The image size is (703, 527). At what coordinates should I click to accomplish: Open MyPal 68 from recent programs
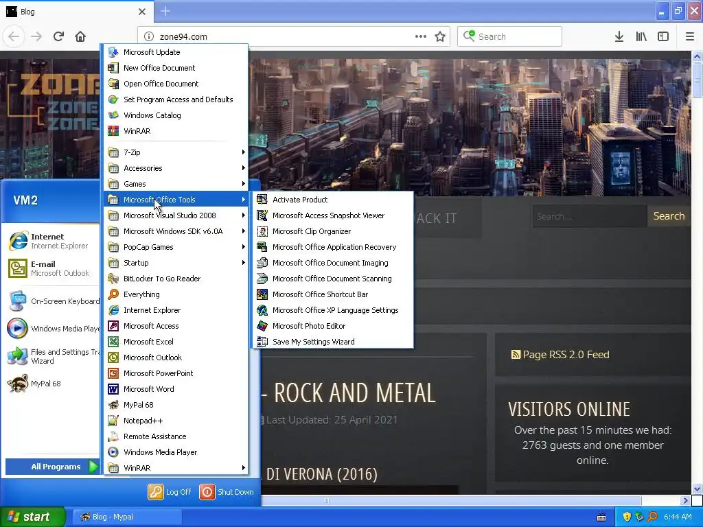click(x=52, y=384)
